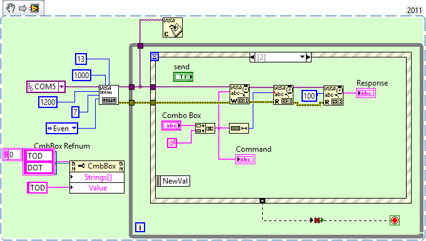Expand the event case selector dropdown arrow
Screen dimensions: 426x241
pos(302,57)
